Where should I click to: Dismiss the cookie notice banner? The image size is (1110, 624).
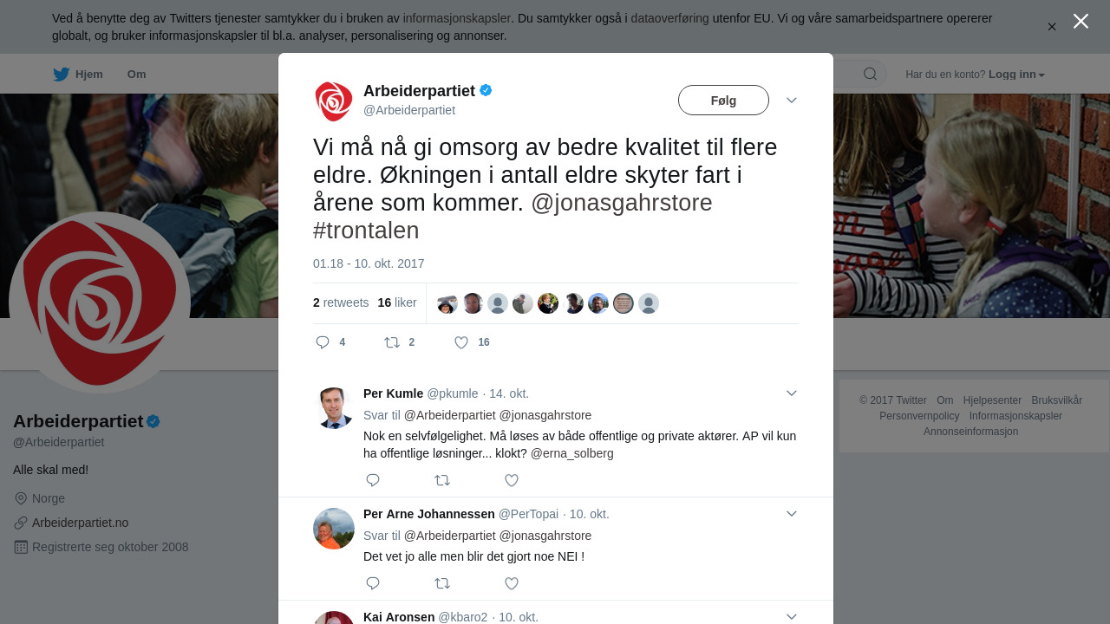tap(1051, 27)
